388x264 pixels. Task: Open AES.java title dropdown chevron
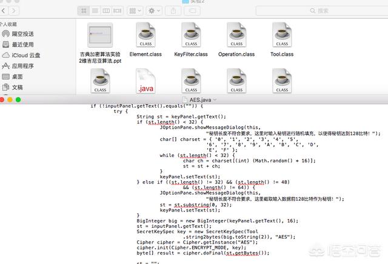pos(215,100)
